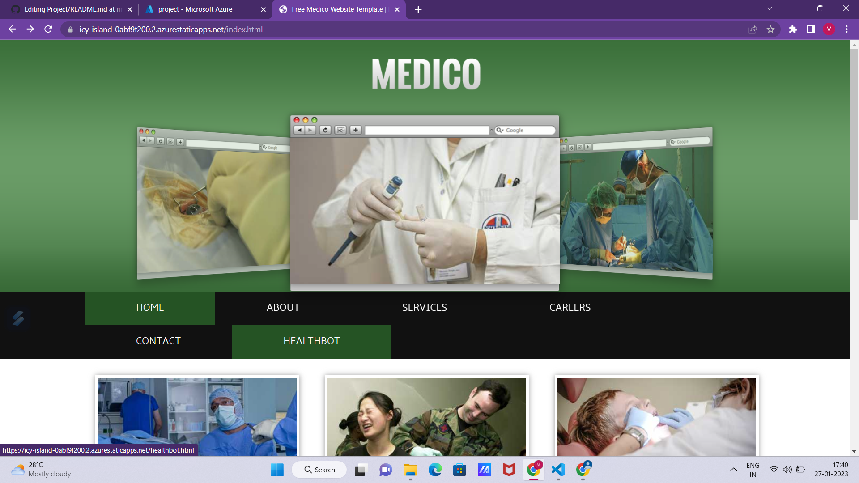Expand the tab search dropdown chevron
This screenshot has width=859, height=483.
769,9
